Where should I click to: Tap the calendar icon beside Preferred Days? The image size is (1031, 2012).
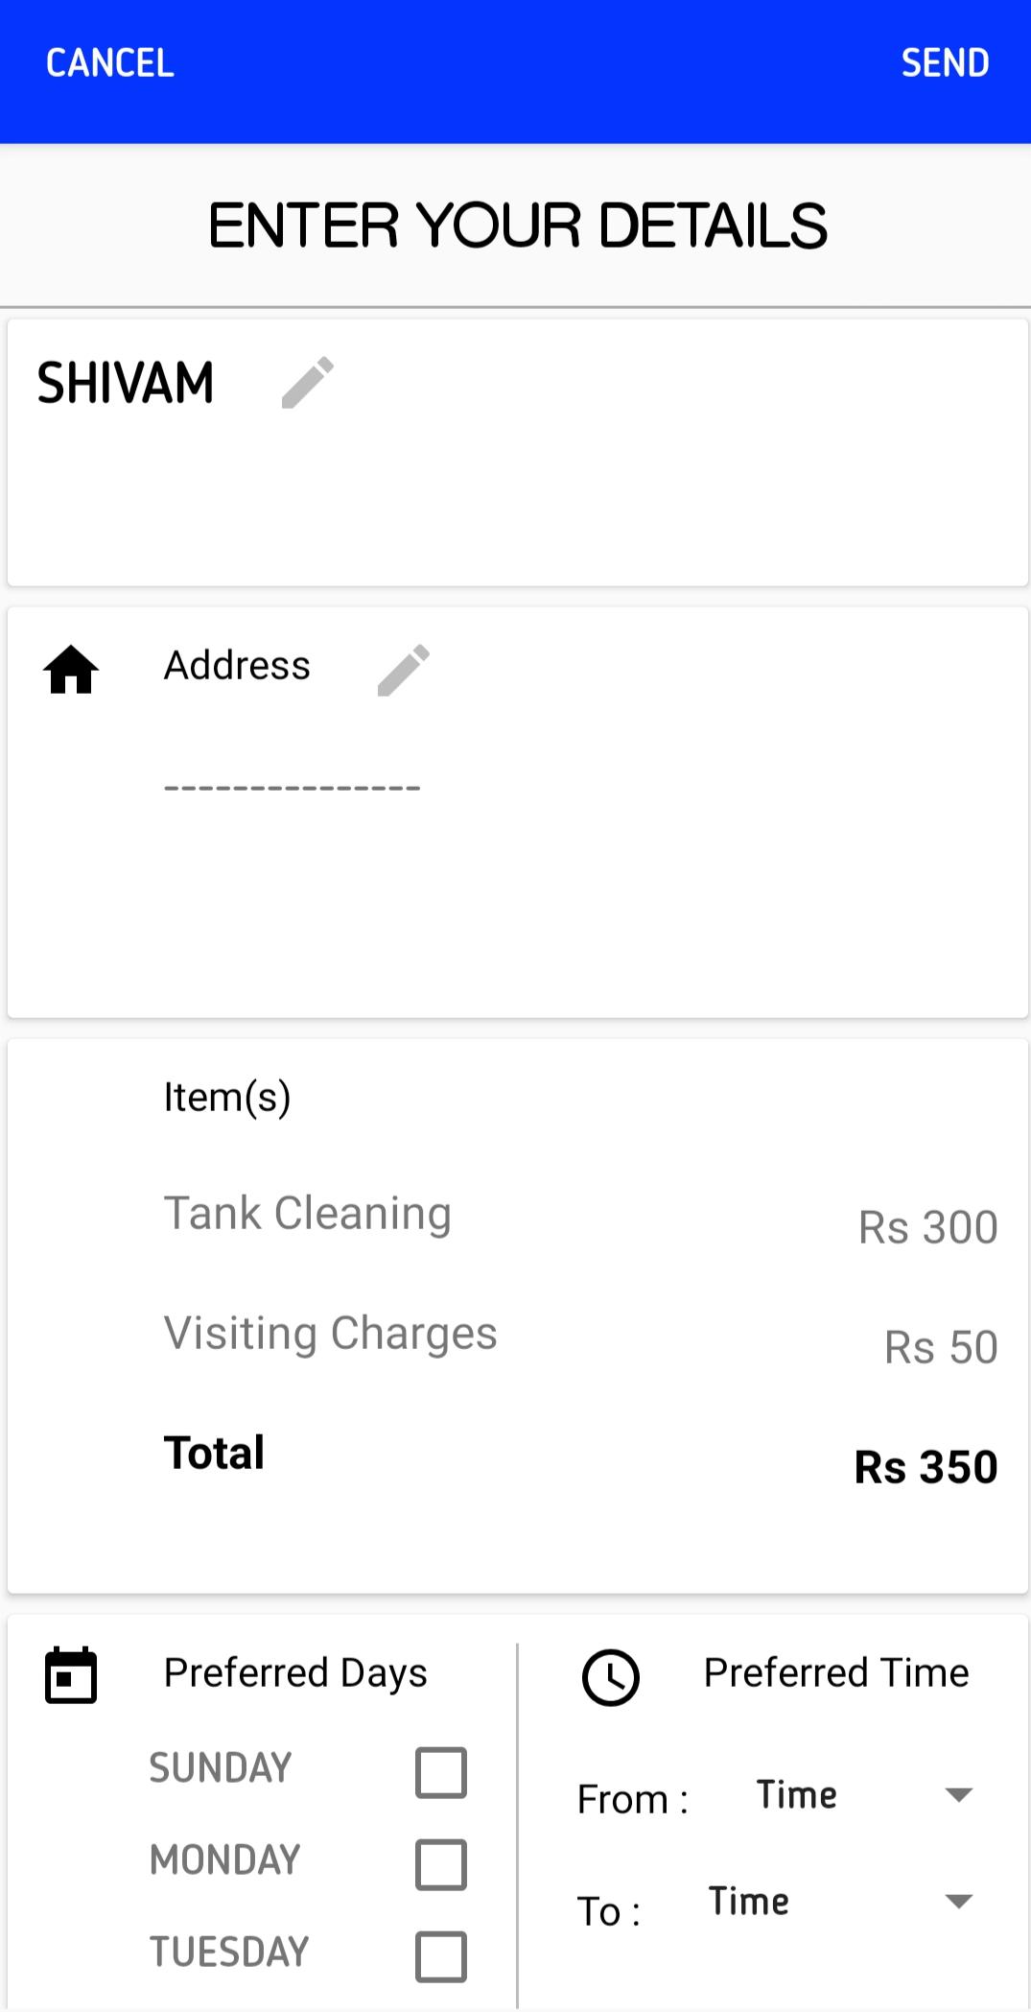pyautogui.click(x=71, y=1675)
